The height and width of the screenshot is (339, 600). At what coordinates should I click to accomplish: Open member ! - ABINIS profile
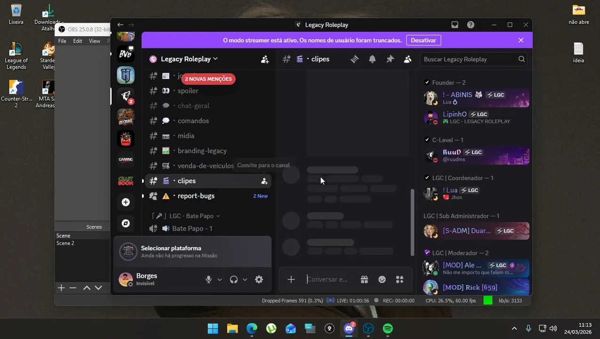(x=476, y=98)
